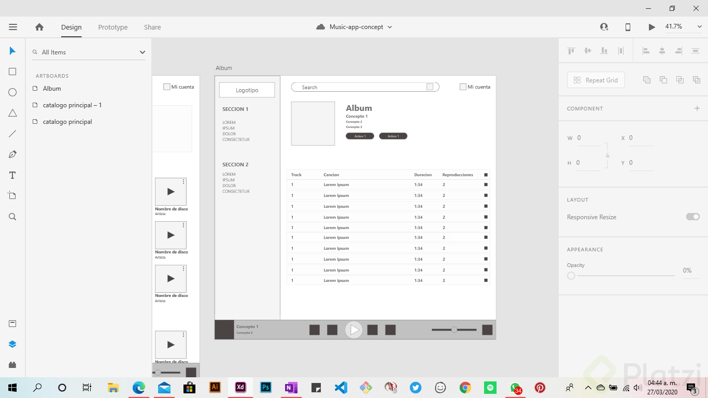
Task: Click the W width field
Action: [589, 138]
